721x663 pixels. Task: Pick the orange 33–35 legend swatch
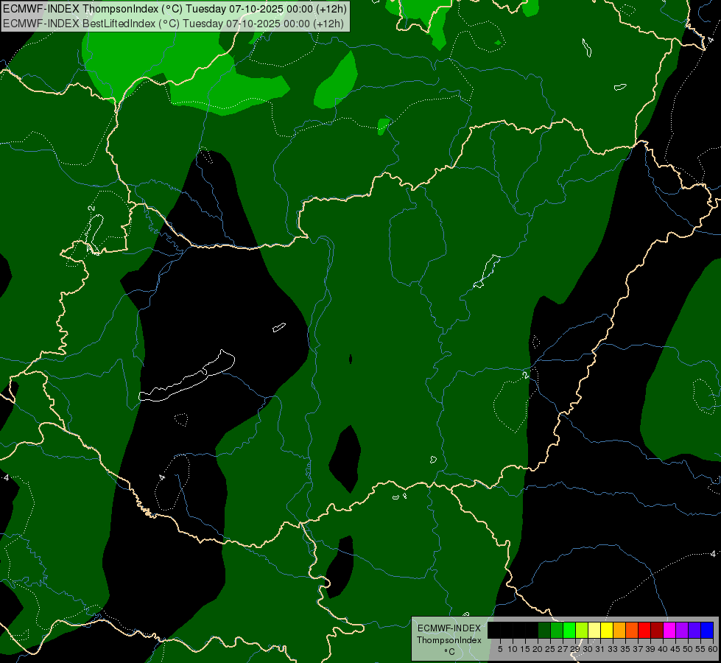point(619,630)
